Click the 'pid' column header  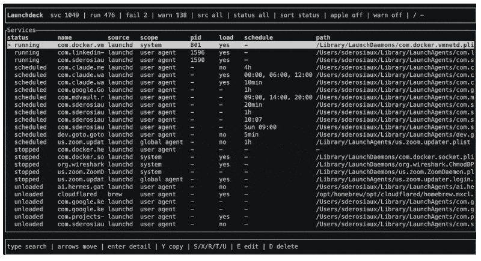[196, 37]
